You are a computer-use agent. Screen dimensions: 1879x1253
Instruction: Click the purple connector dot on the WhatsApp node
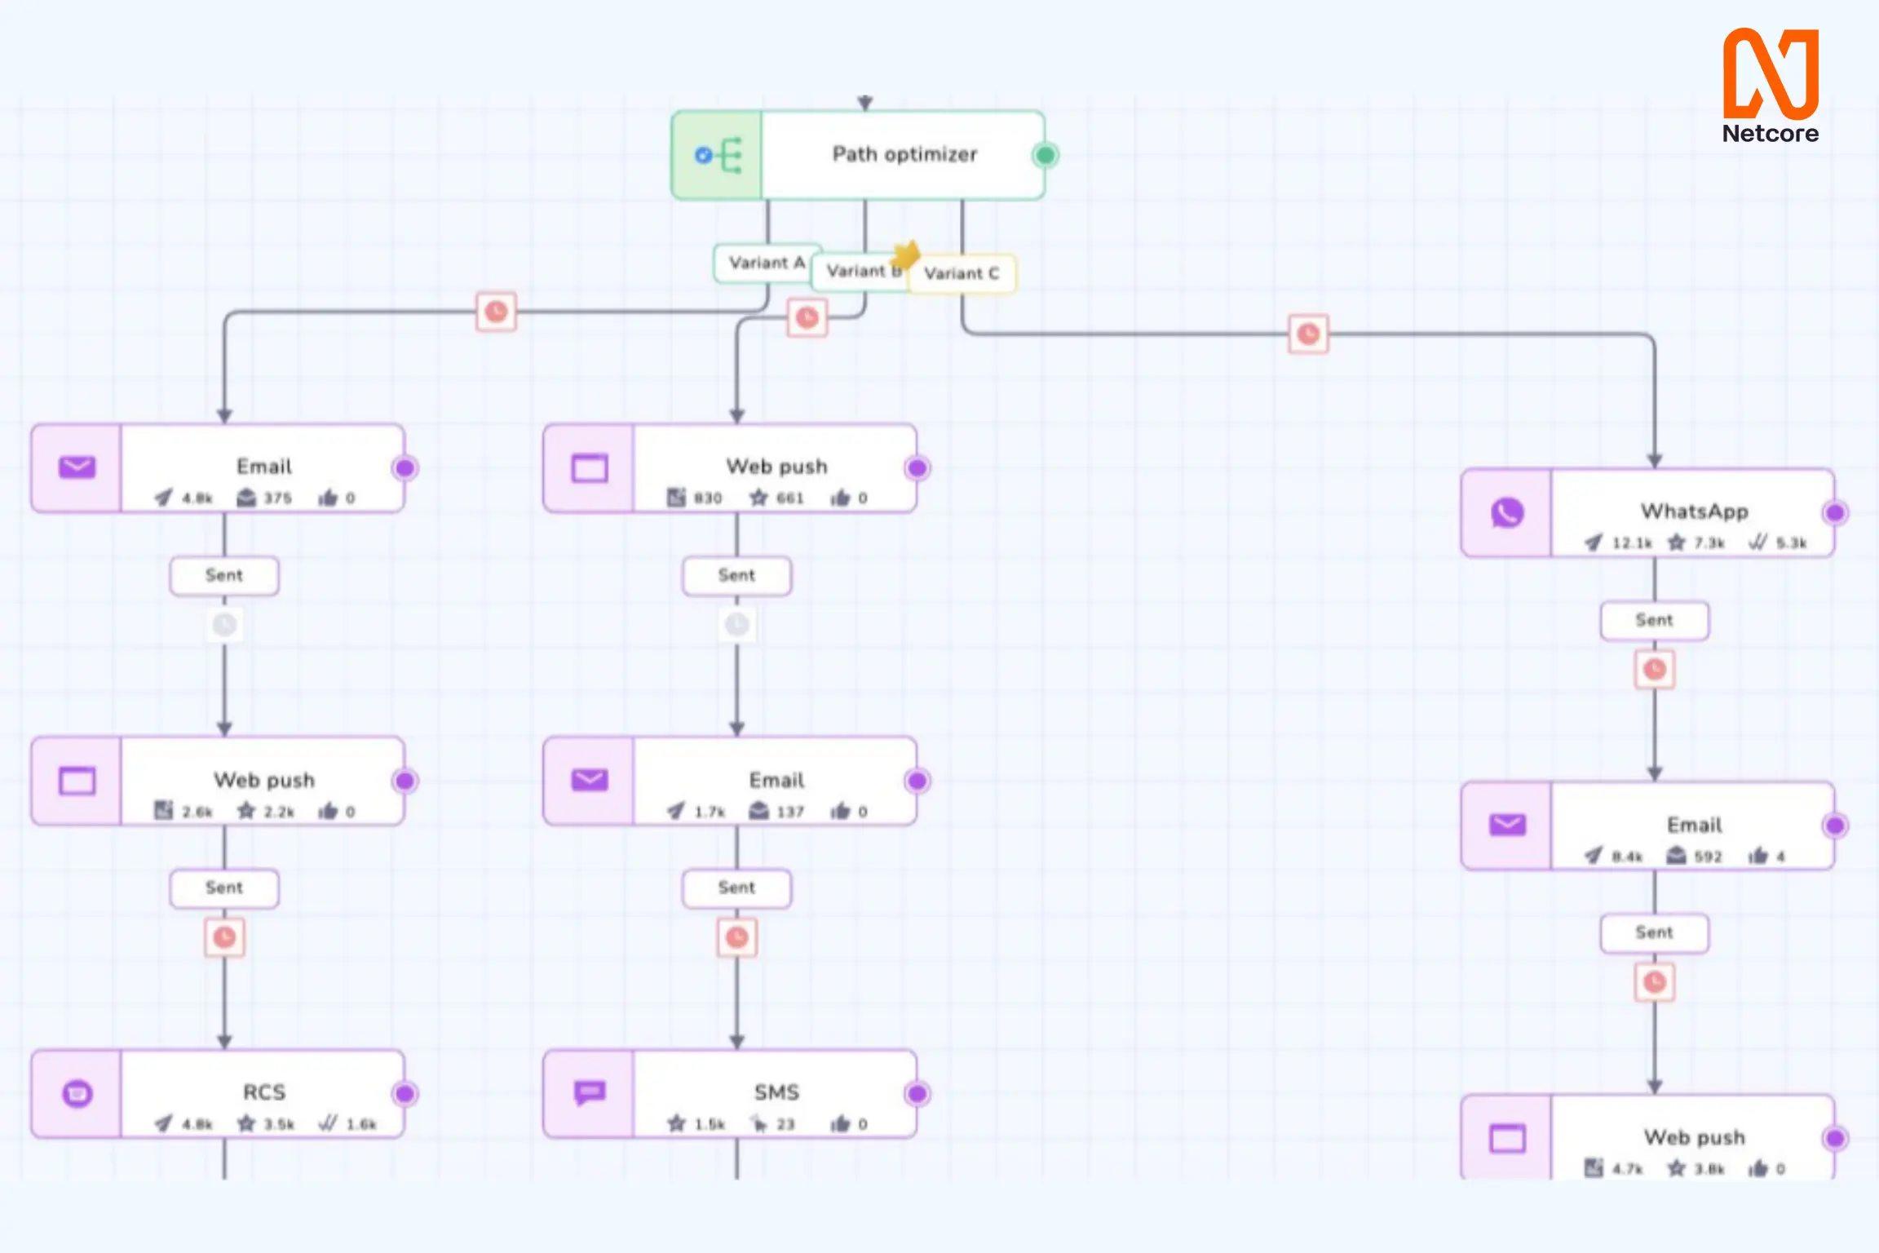pos(1834,513)
